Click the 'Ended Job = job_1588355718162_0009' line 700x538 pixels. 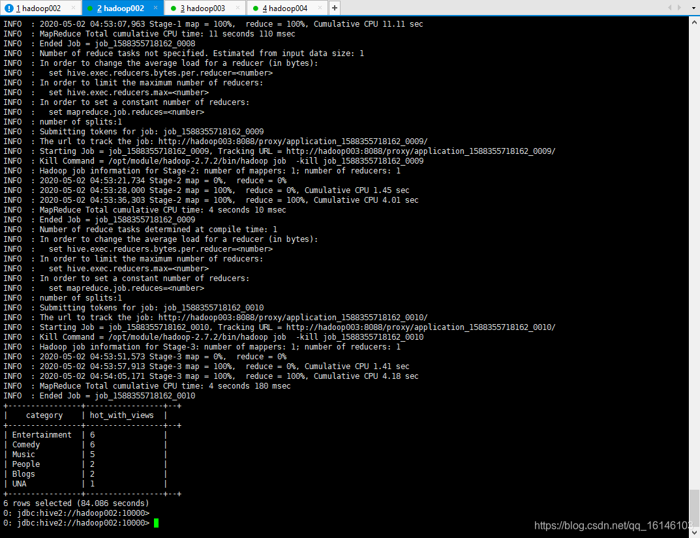click(99, 220)
